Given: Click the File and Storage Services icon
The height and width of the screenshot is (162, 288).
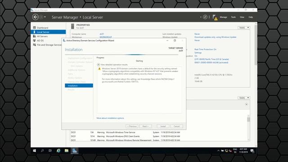Looking at the screenshot, I should (x=34, y=45).
